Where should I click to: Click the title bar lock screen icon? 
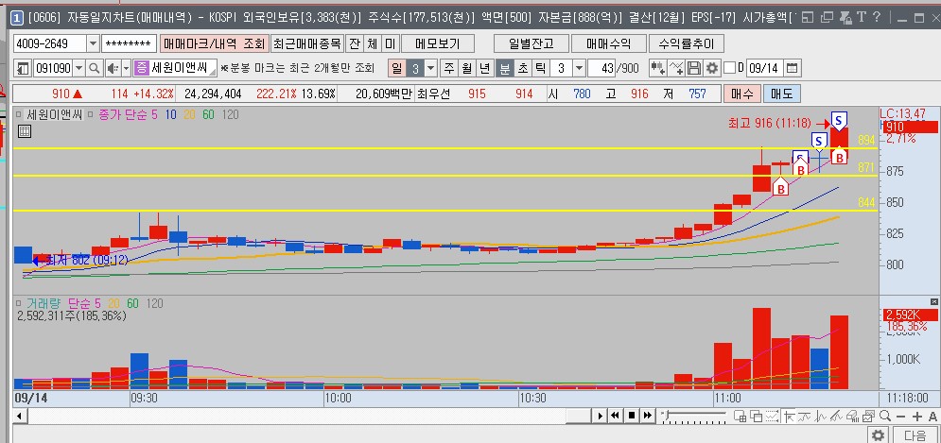click(845, 18)
